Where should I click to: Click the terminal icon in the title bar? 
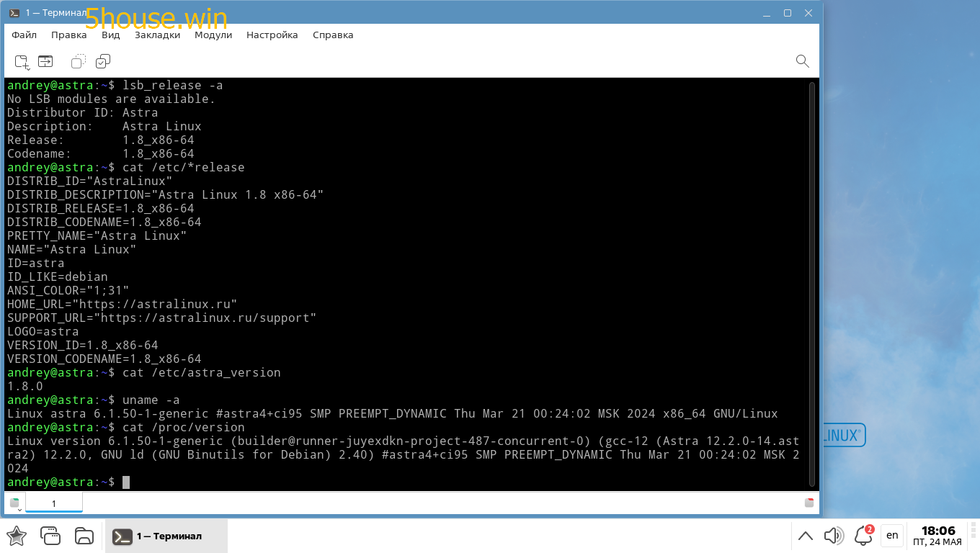point(14,13)
